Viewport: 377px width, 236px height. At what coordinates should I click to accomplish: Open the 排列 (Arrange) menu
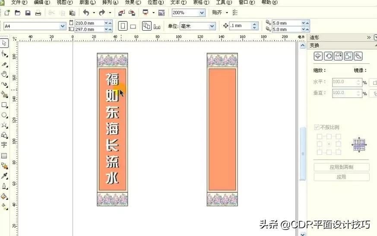click(110, 3)
